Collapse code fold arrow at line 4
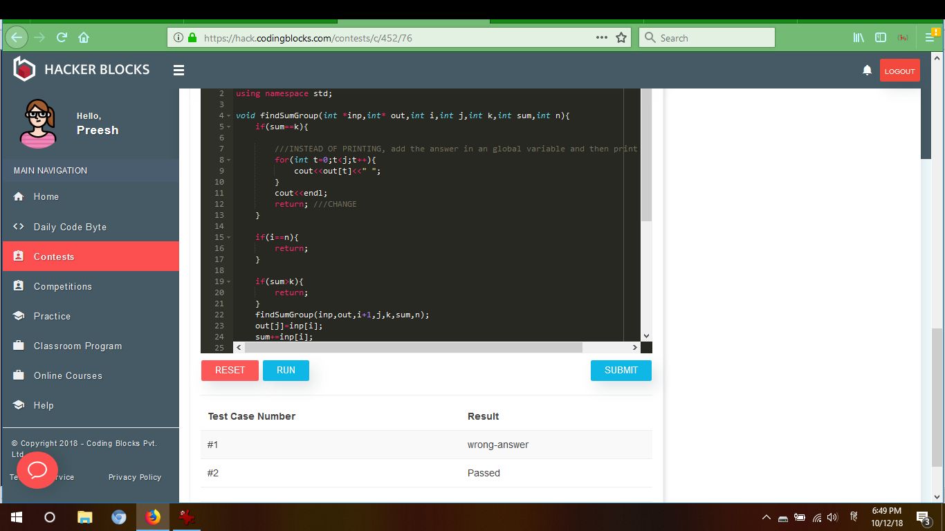 (229, 116)
